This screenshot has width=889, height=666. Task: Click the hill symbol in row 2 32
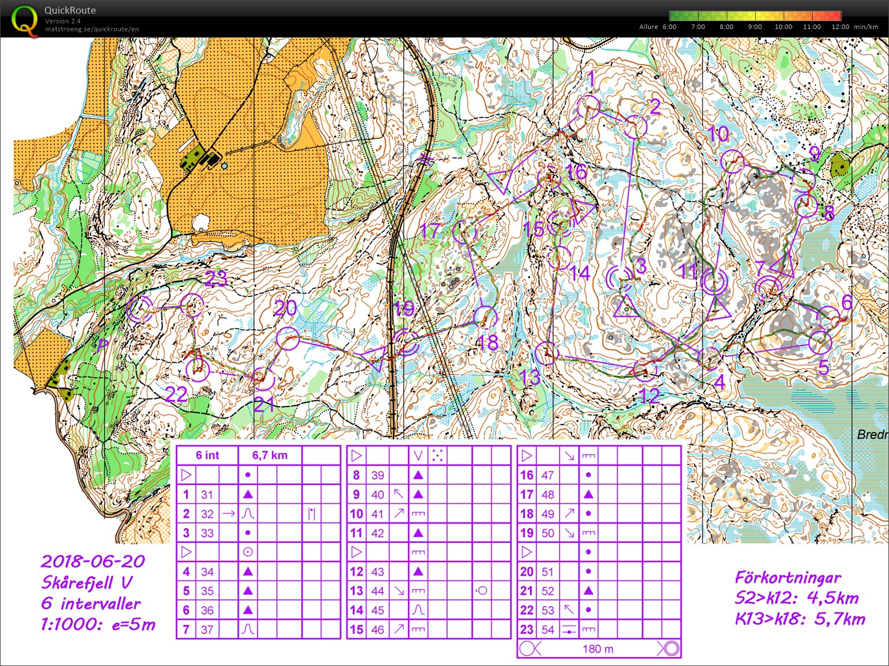coord(247,513)
